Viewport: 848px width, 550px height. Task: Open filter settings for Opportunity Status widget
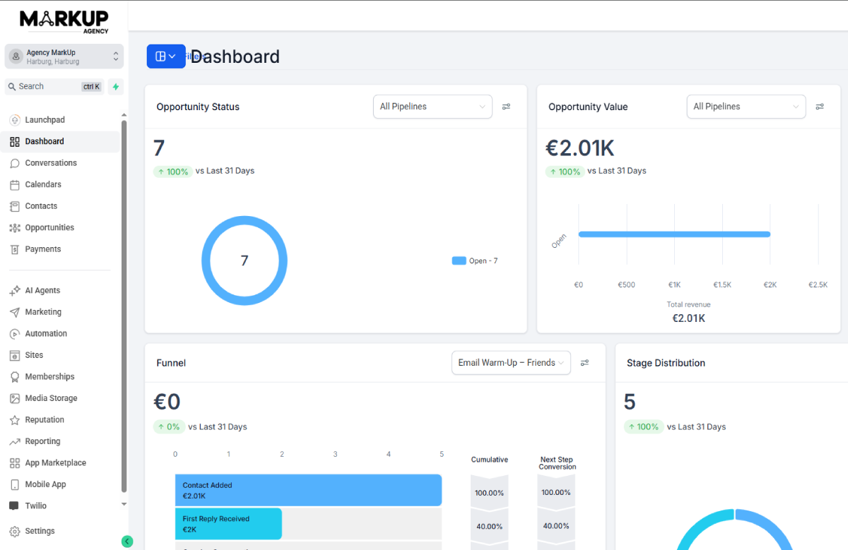(x=506, y=107)
